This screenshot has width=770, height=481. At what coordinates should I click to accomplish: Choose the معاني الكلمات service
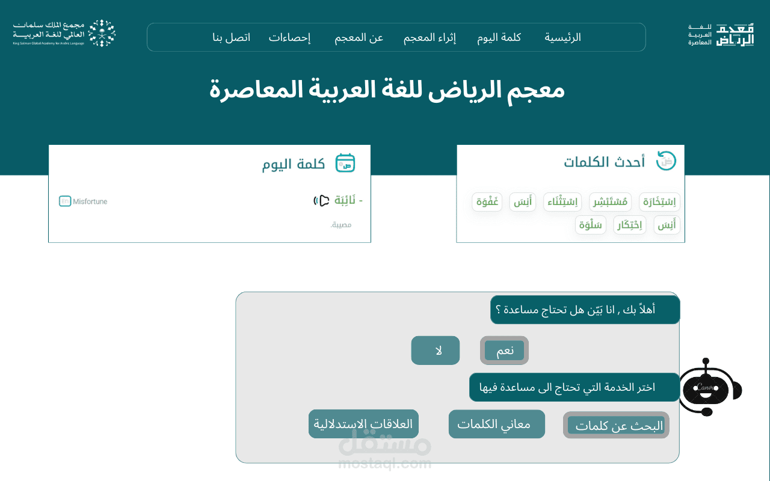[497, 424]
